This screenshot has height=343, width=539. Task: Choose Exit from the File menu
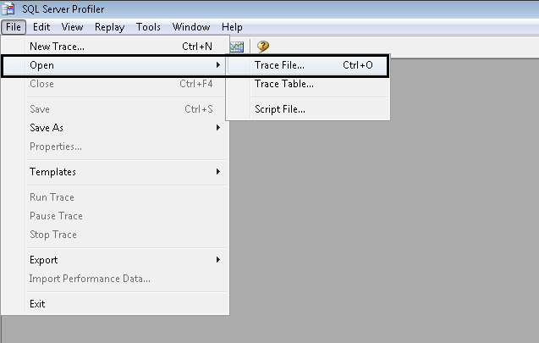(x=115, y=304)
